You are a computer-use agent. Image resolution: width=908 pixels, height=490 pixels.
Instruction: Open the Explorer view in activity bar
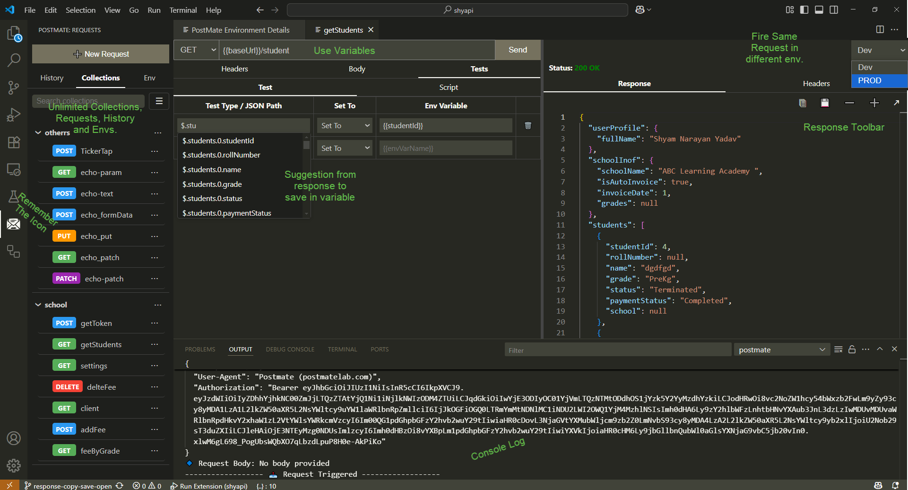(x=14, y=34)
